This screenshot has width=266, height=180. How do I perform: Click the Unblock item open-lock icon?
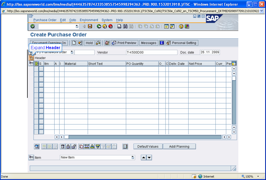[74, 146]
